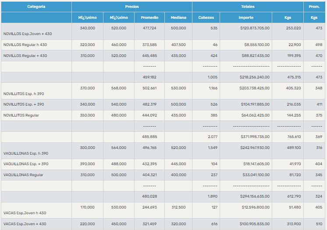The height and width of the screenshot is (230, 327).
Task: Select the NOVILLITOS Esp. h 390 row label
Action: [x=24, y=94]
